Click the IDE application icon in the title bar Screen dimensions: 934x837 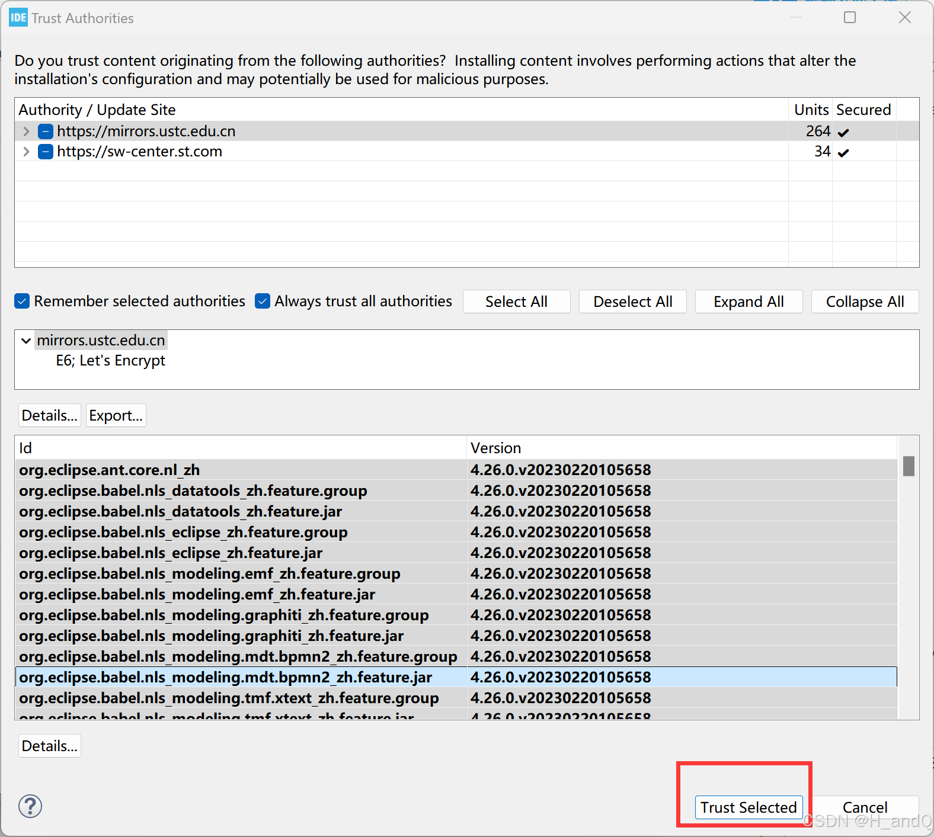[18, 18]
